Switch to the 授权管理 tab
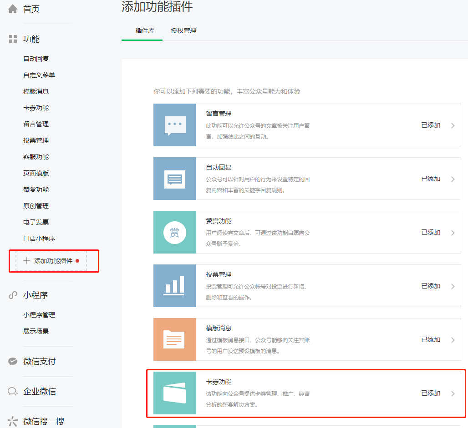This screenshot has width=468, height=428. click(183, 31)
